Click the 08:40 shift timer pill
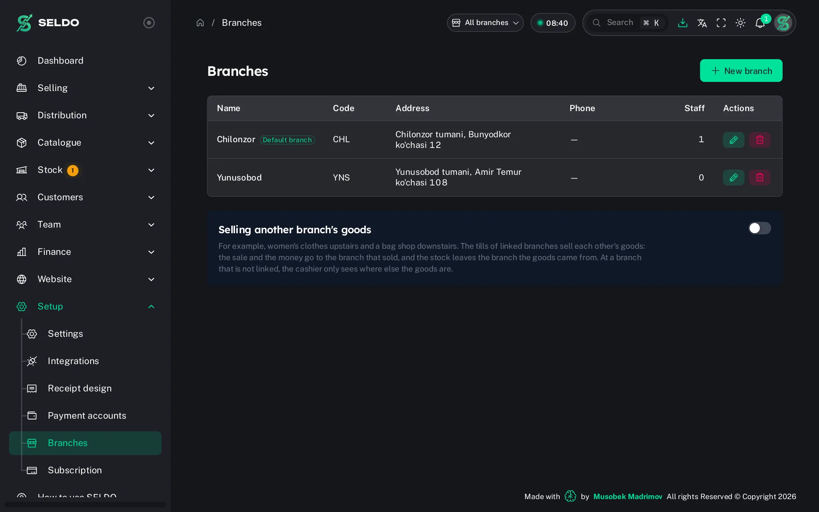The image size is (819, 512). coord(553,23)
